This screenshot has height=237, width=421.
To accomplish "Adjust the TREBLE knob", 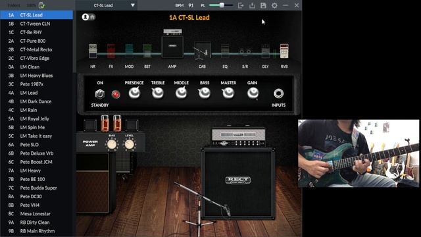I will coord(158,93).
